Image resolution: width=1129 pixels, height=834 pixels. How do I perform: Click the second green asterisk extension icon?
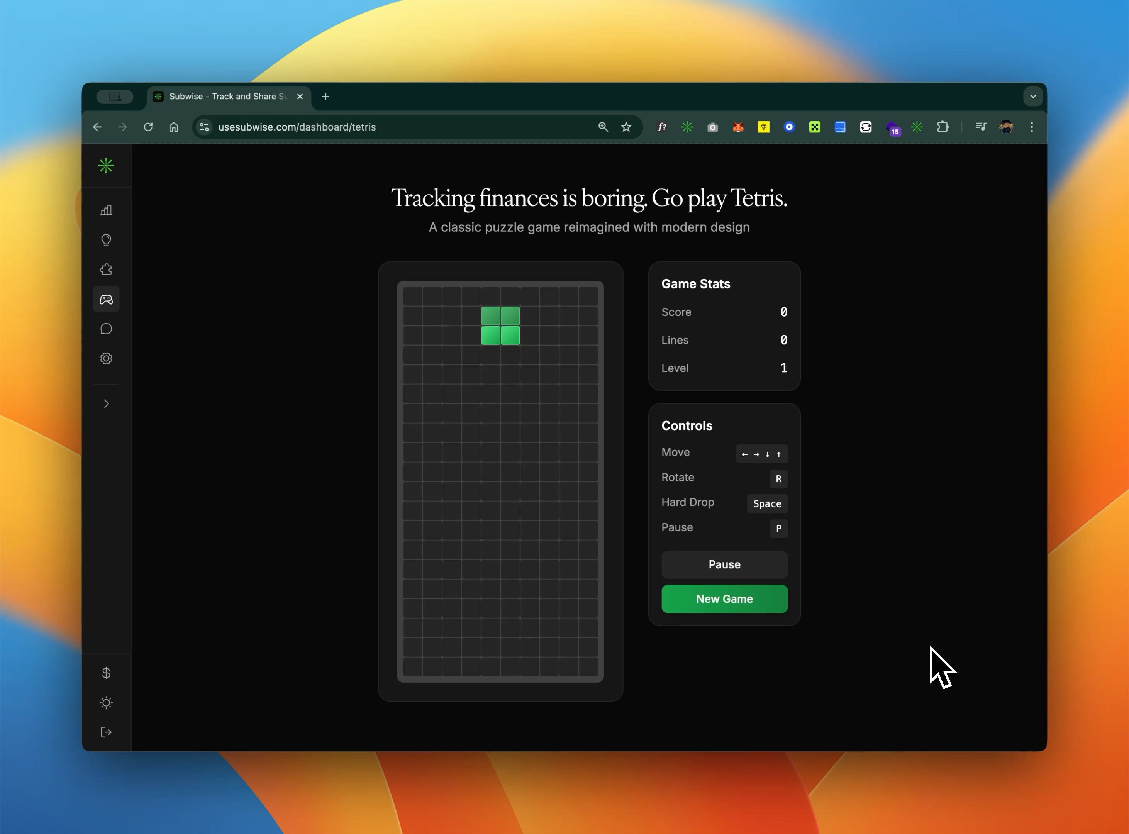tap(917, 127)
